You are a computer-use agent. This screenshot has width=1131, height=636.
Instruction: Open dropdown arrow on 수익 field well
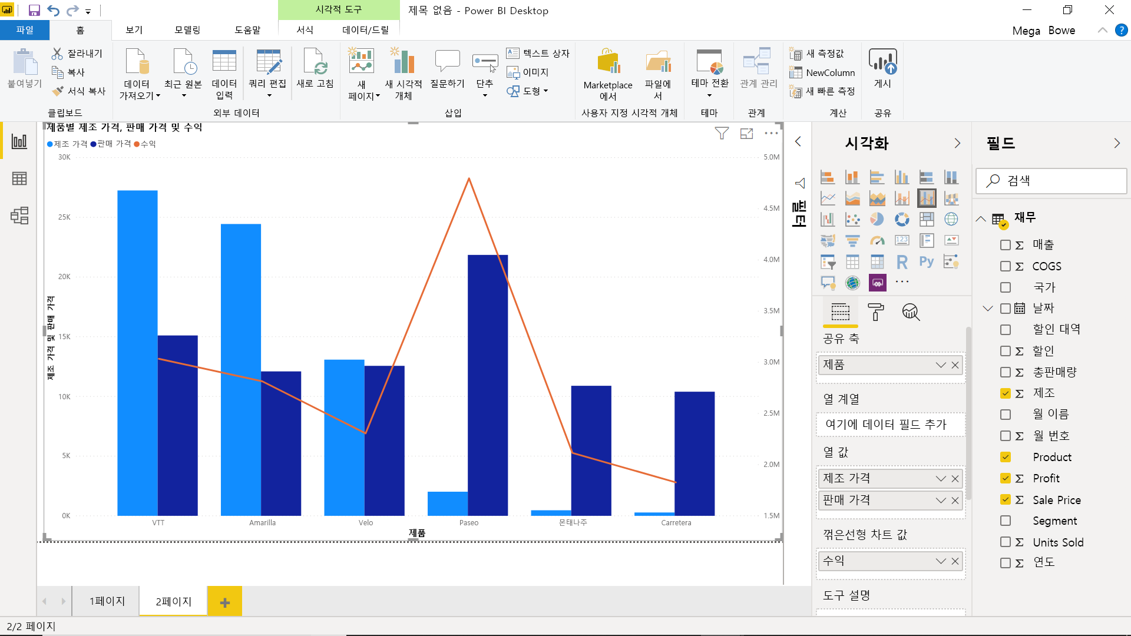point(940,561)
